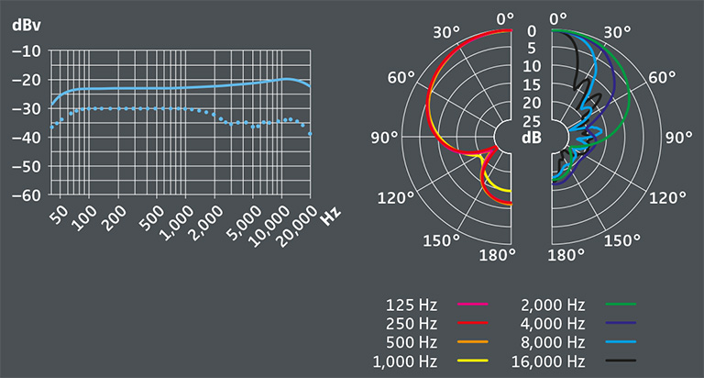
Task: Choose the black 16,000 Hz legend line
Action: pos(621,360)
